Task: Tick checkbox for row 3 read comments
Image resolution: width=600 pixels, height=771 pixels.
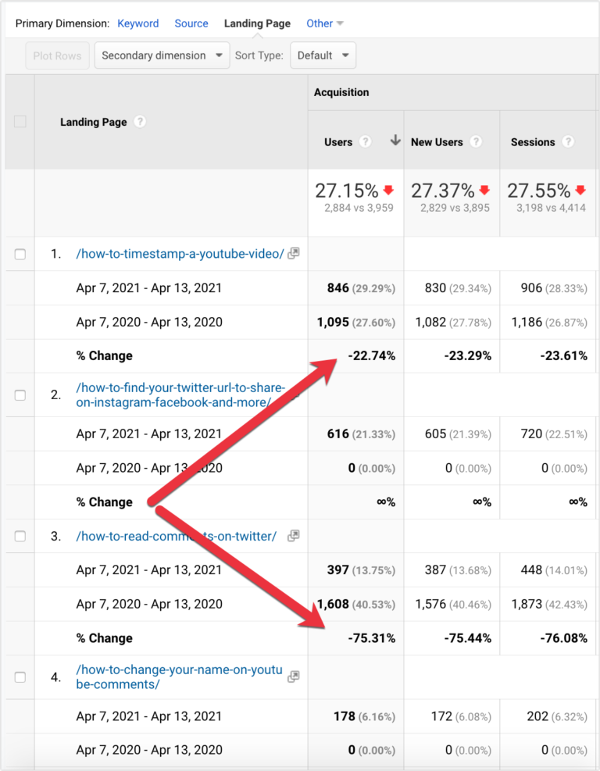Action: [x=20, y=537]
